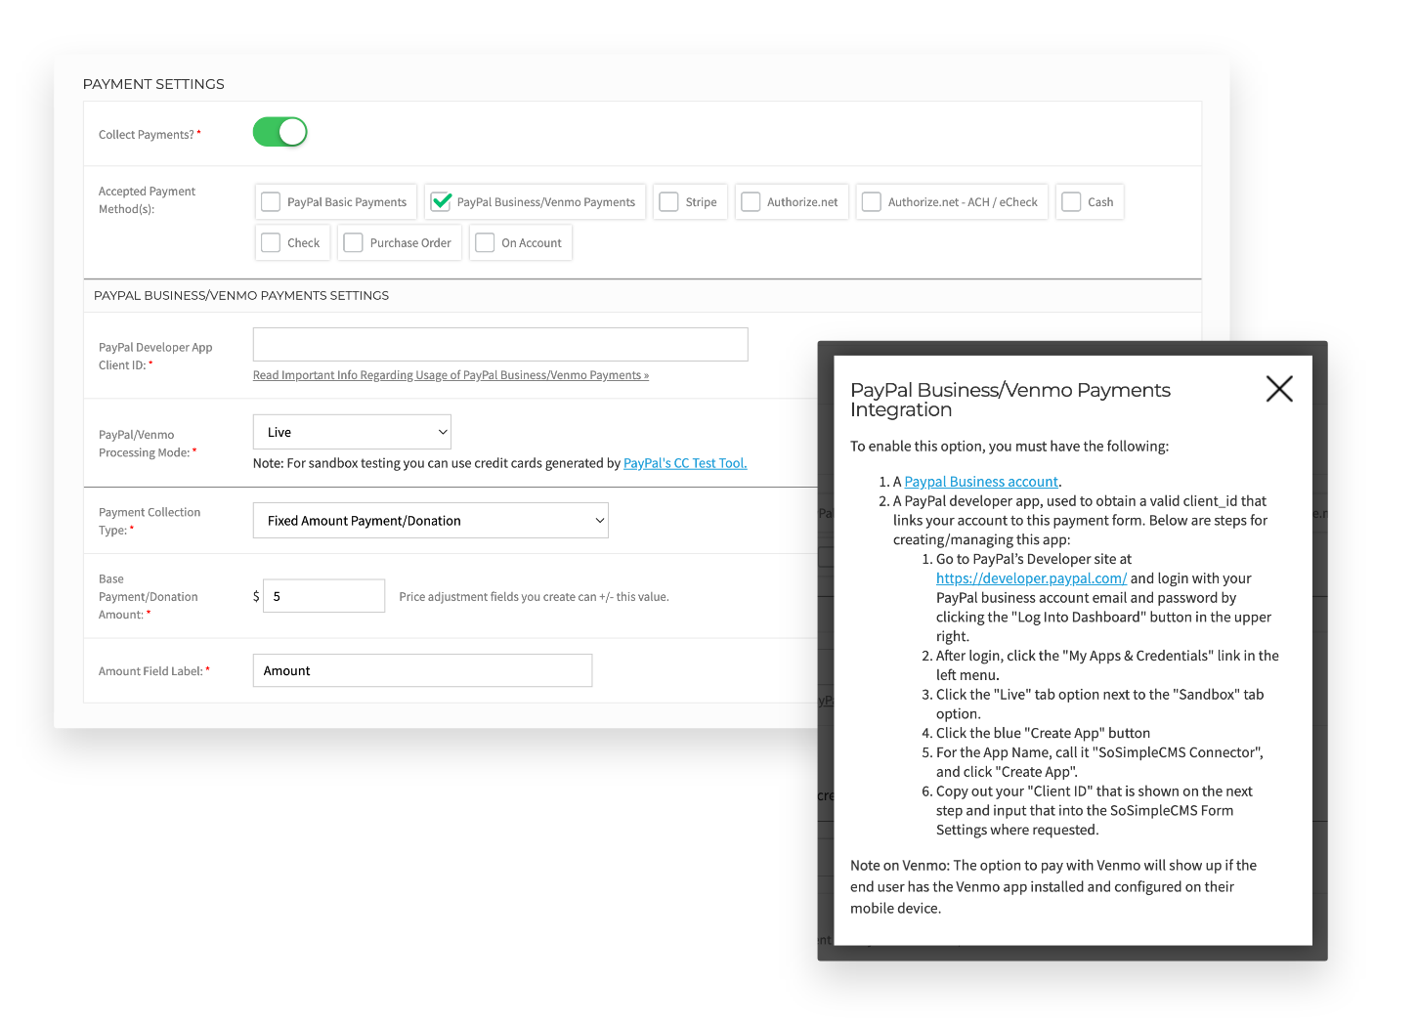Screen dimensions: 1417x1026
Task: Click the Base Payment/Donation Amount field
Action: [x=323, y=596]
